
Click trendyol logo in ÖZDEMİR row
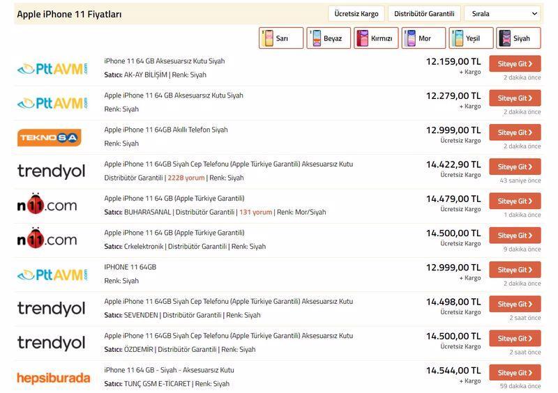(x=51, y=343)
